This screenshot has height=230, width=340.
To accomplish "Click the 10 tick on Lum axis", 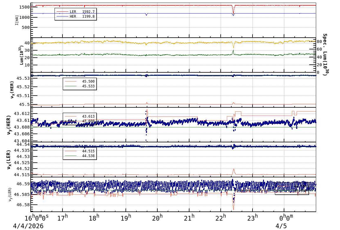I will (27, 65).
